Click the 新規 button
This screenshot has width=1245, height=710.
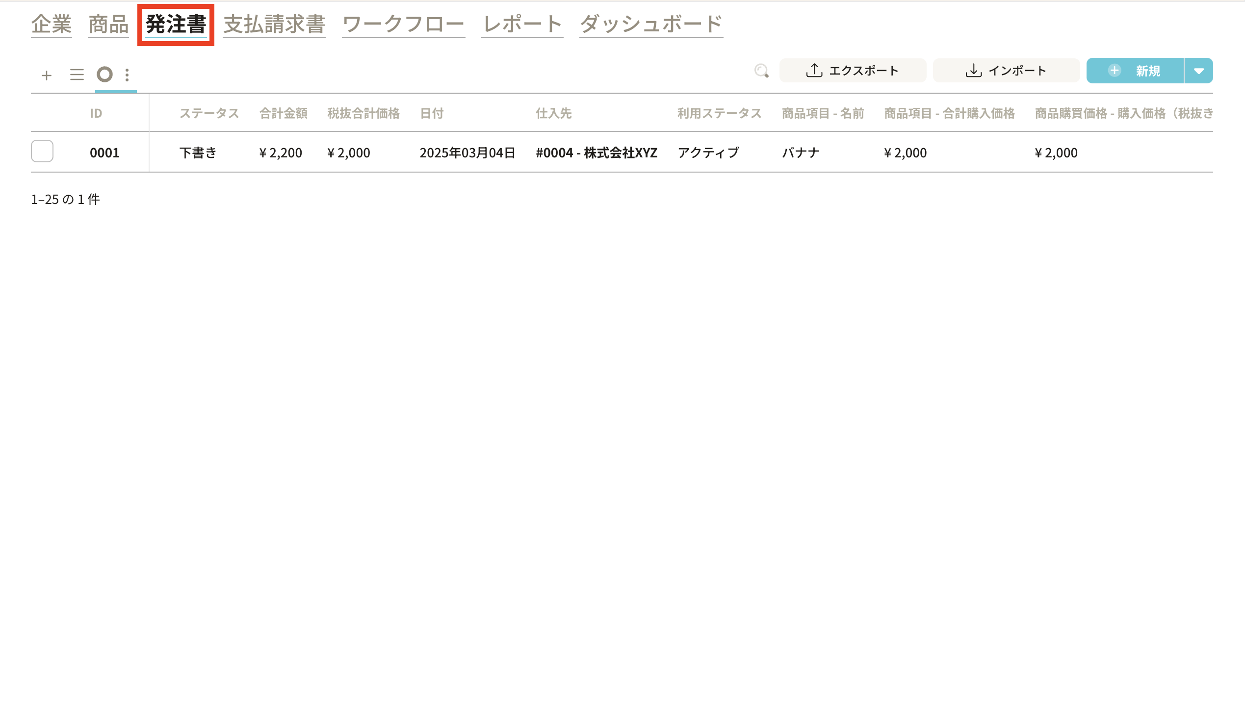coord(1135,71)
